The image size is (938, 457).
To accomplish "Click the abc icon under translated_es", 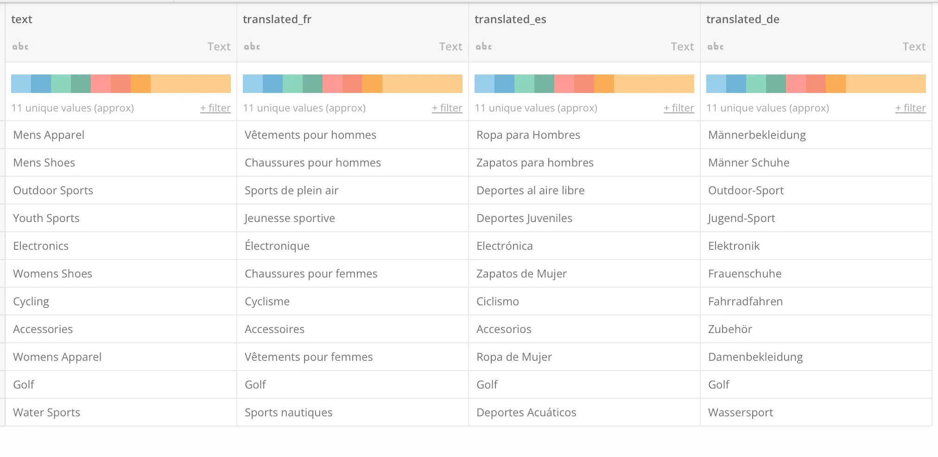I will pyautogui.click(x=484, y=47).
